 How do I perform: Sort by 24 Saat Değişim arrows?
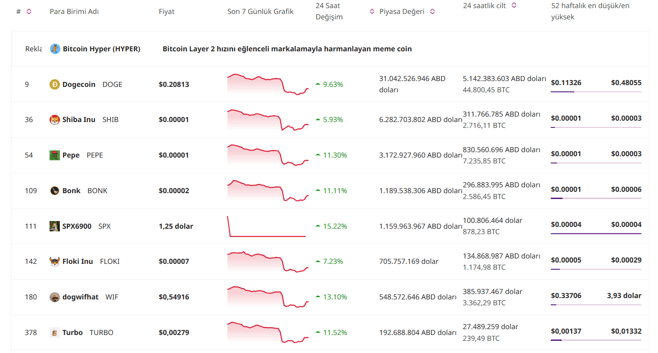coord(372,12)
